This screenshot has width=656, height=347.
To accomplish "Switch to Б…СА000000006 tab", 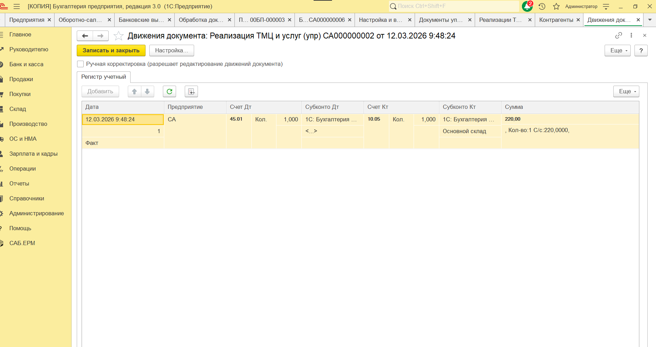I will click(x=322, y=20).
